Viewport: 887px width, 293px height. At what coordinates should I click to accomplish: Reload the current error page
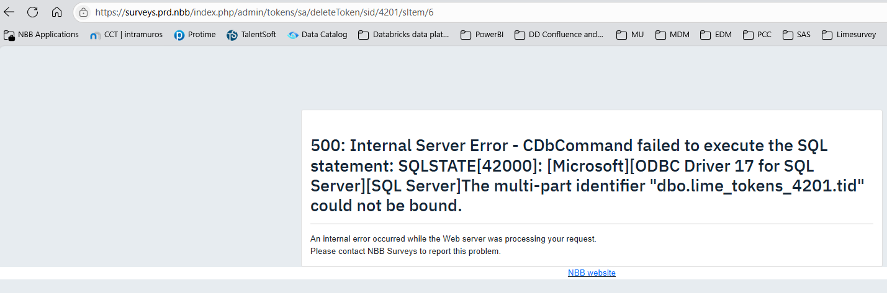pyautogui.click(x=33, y=12)
